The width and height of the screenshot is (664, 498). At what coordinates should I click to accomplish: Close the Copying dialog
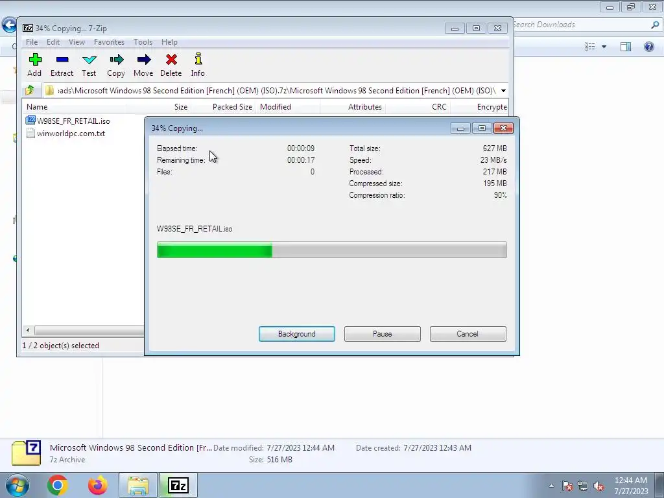[503, 128]
